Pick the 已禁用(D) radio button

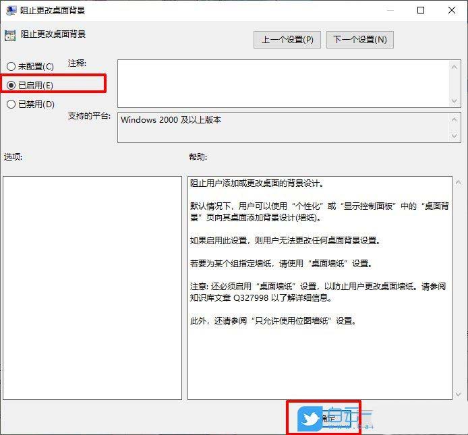(11, 104)
